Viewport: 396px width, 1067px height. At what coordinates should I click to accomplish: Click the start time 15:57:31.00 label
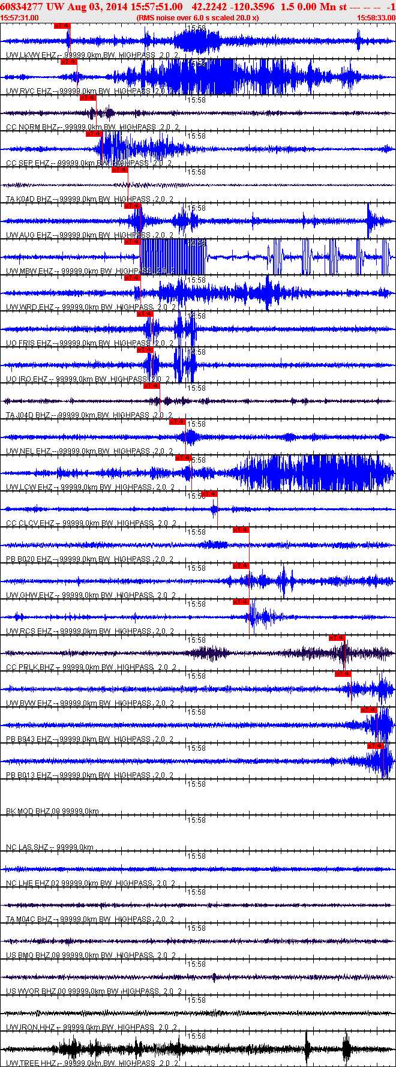click(20, 17)
